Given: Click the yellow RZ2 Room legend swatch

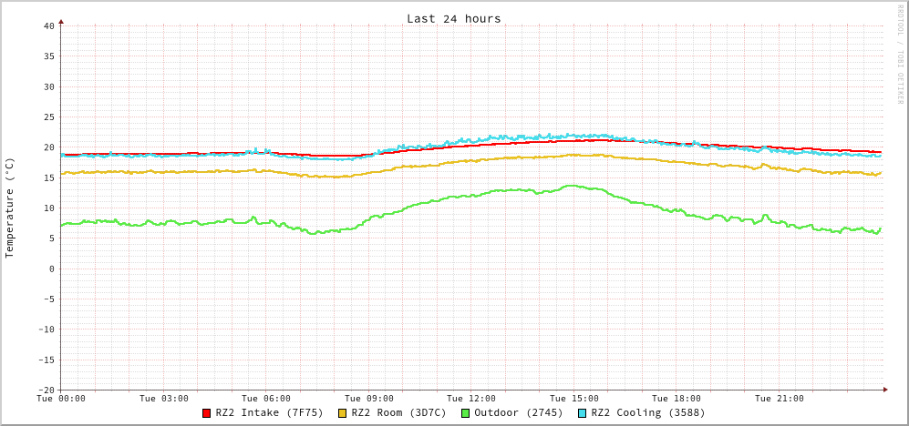Looking at the screenshot, I should [343, 413].
